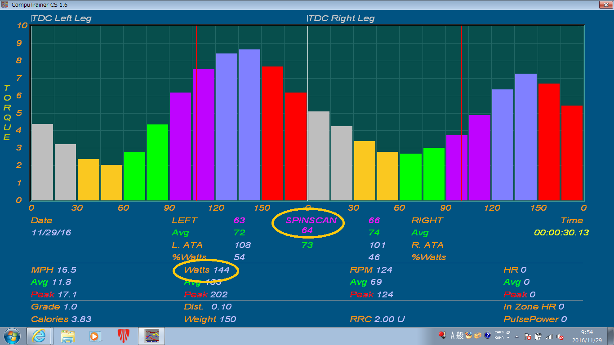Click the Peak 202 watts value
Screen dimensions: 614x345
[x=206, y=295]
